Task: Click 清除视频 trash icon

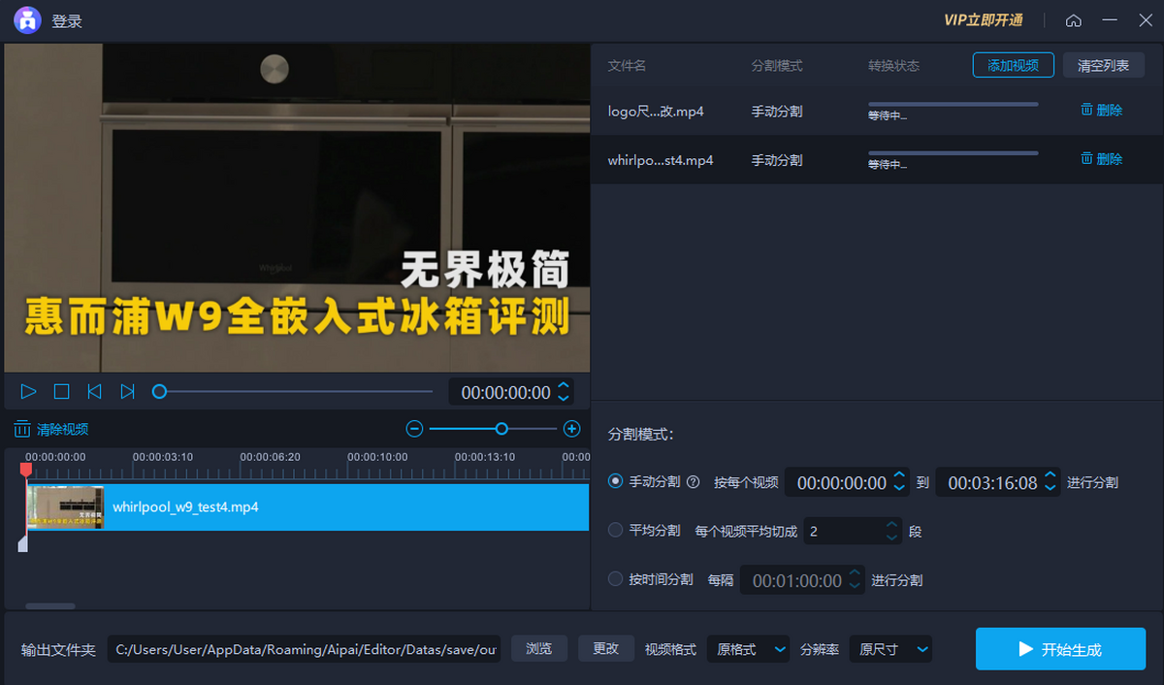Action: click(x=21, y=429)
